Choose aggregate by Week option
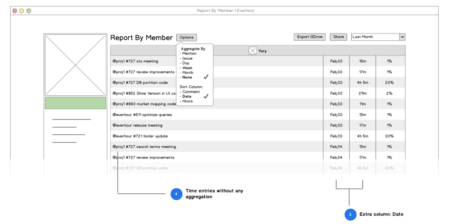Screen dimensions: 469x224 coord(187,68)
